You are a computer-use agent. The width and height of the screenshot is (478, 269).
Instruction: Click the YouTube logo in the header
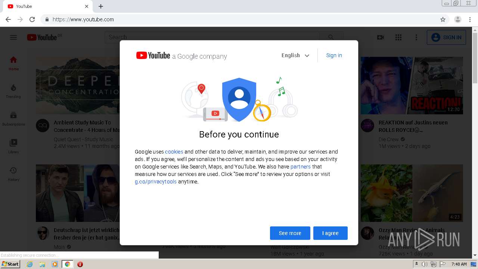pyautogui.click(x=42, y=37)
